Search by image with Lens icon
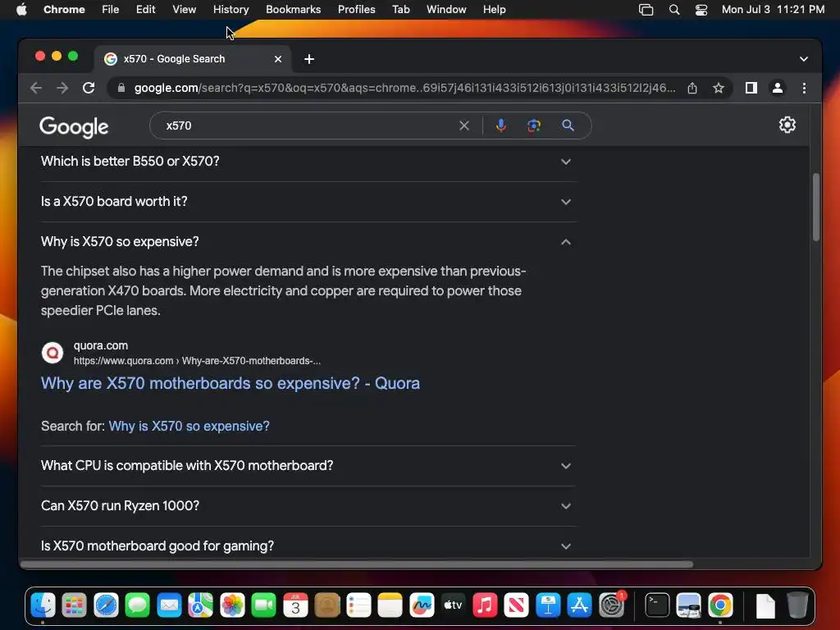Image resolution: width=840 pixels, height=630 pixels. pos(533,126)
